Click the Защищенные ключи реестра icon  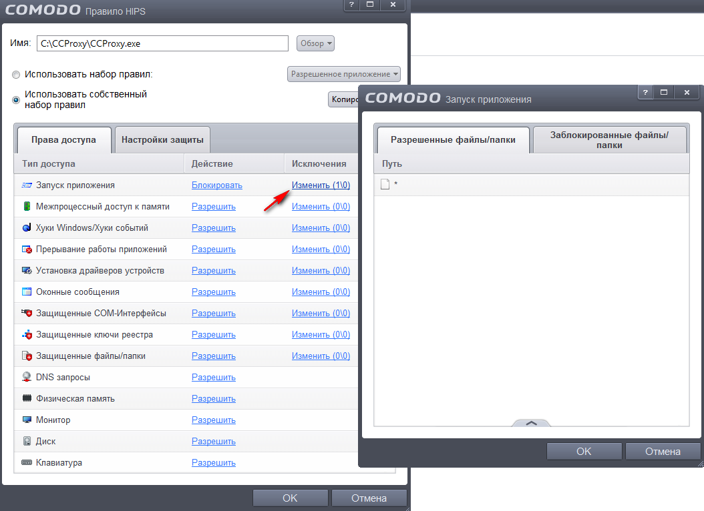tap(27, 335)
